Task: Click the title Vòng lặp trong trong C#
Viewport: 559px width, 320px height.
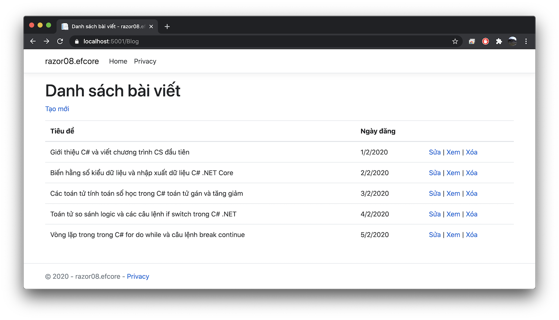Action: coord(148,235)
